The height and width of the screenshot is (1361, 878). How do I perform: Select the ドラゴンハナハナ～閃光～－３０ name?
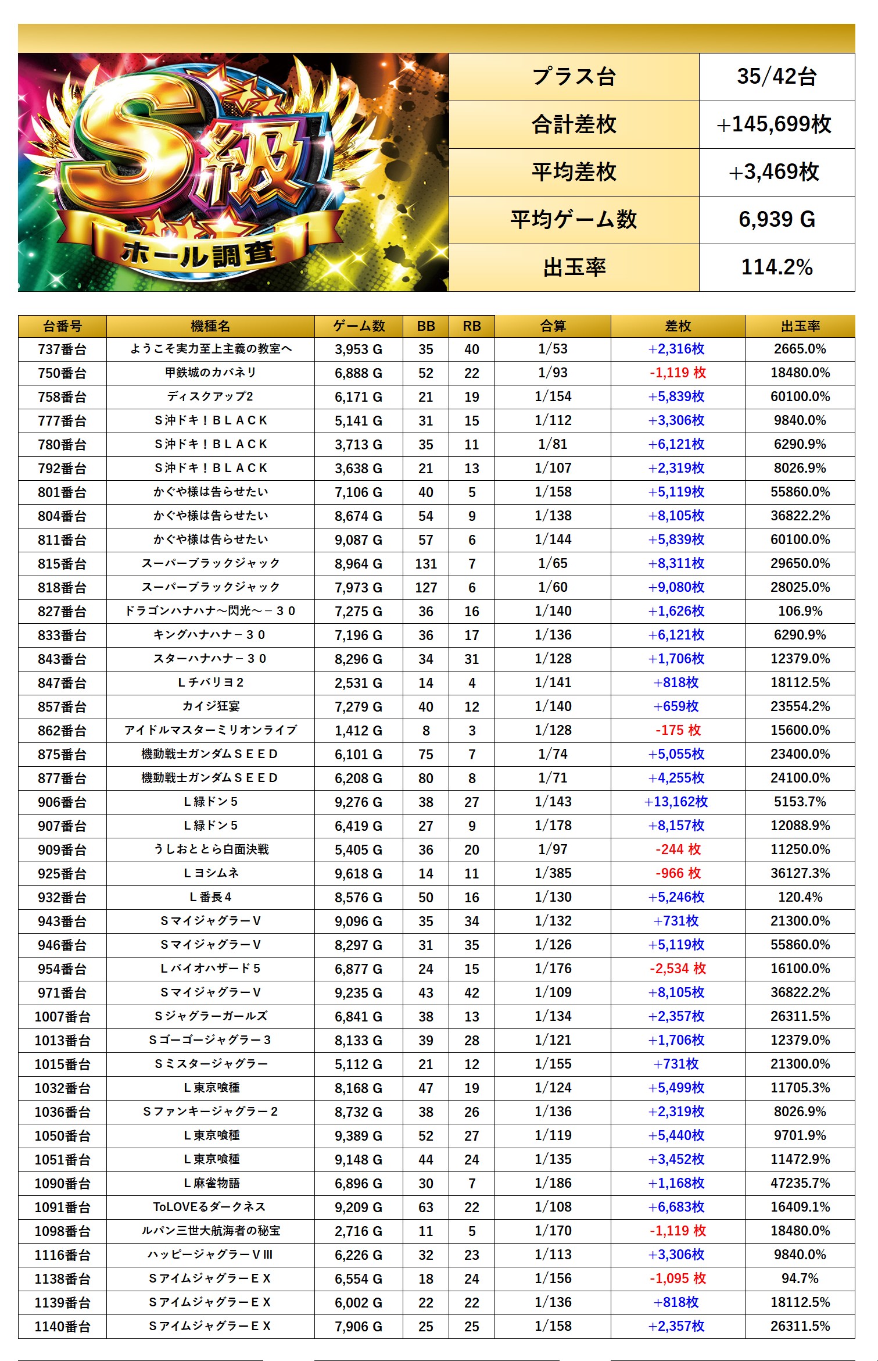(210, 611)
